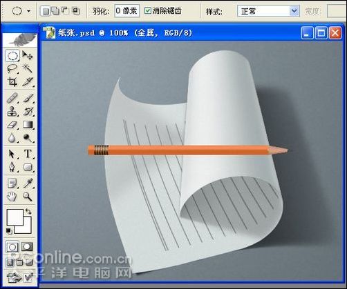Select the Elliptical Marquee tool
Image resolution: width=347 pixels, height=289 pixels.
(x=12, y=56)
